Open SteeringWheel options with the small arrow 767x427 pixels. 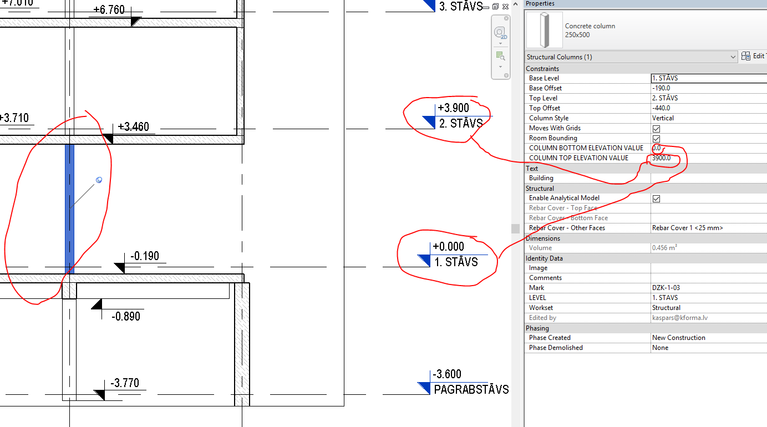click(x=500, y=43)
